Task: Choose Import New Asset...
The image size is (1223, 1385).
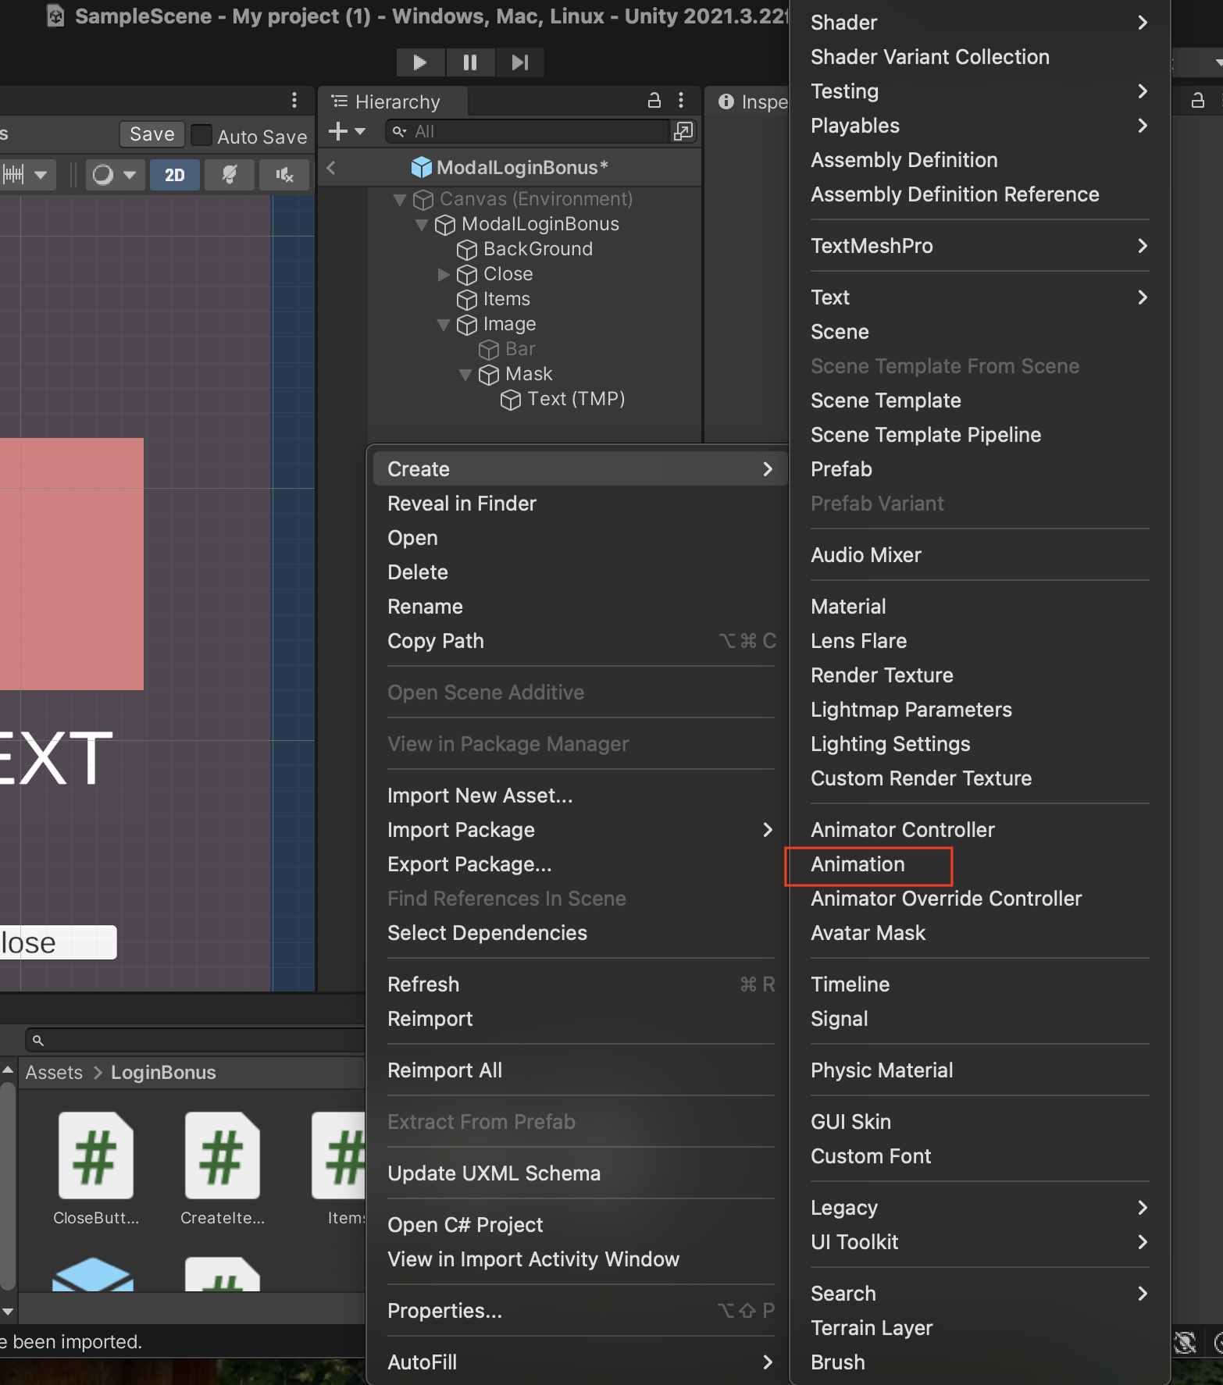Action: click(579, 796)
